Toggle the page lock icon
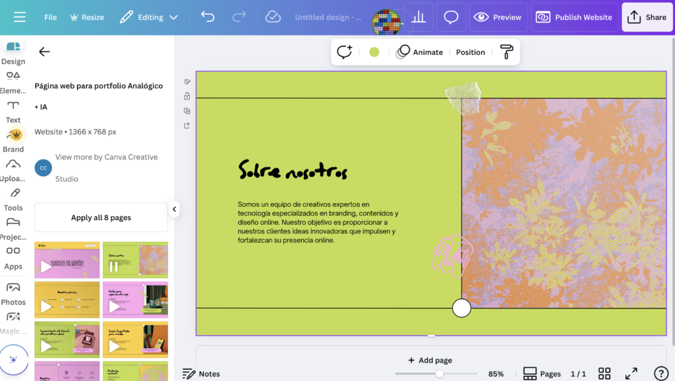The image size is (675, 381). pyautogui.click(x=187, y=96)
